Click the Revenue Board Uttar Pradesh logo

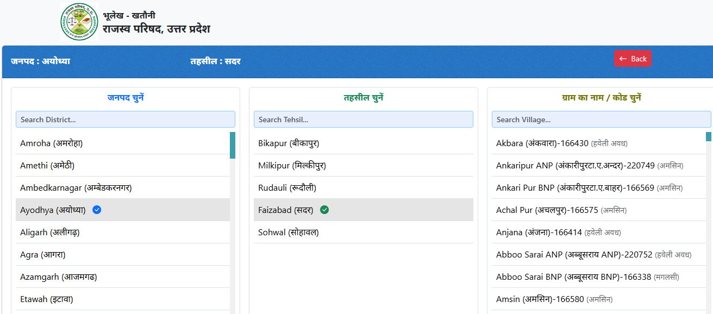tap(79, 22)
